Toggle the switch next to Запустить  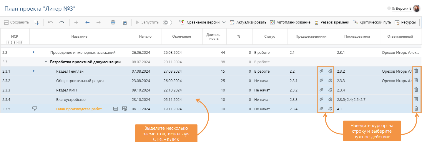pos(167,22)
